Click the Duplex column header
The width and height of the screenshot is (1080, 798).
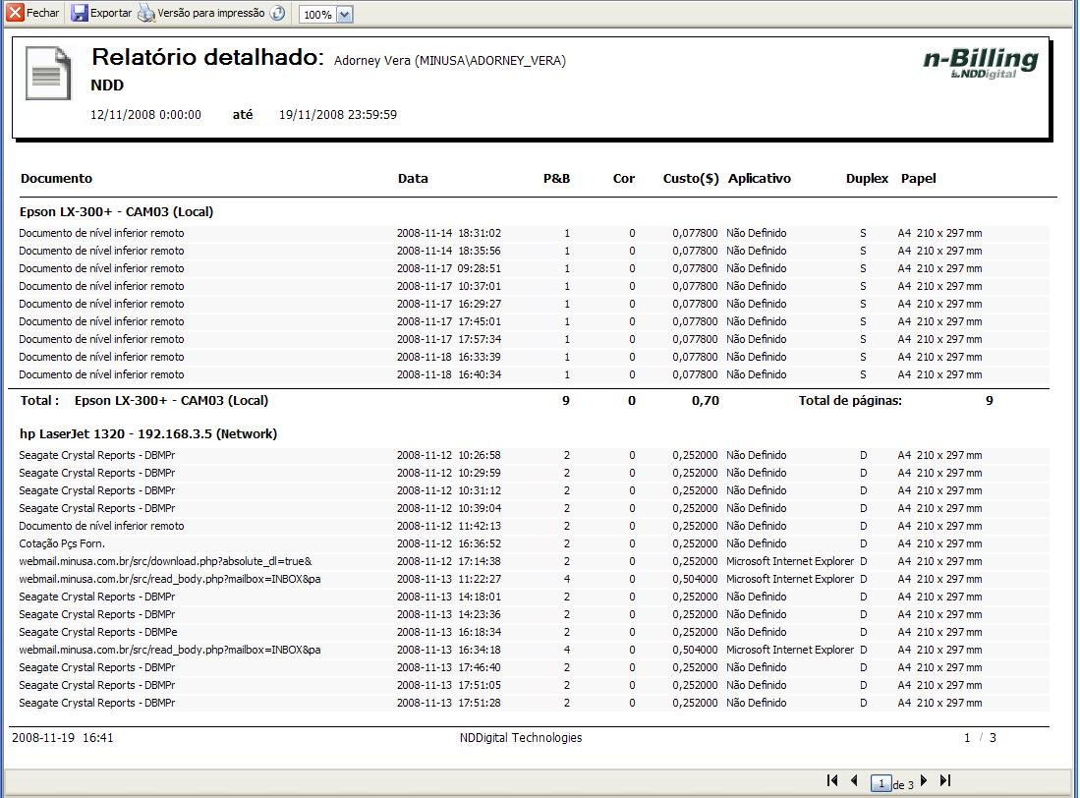pos(867,178)
